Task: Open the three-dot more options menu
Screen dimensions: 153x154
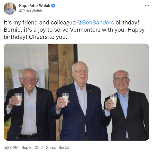Action: coord(147,6)
